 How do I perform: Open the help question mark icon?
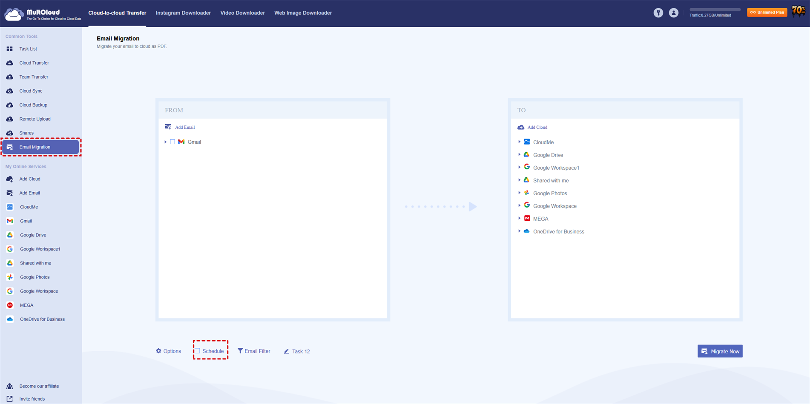point(658,13)
